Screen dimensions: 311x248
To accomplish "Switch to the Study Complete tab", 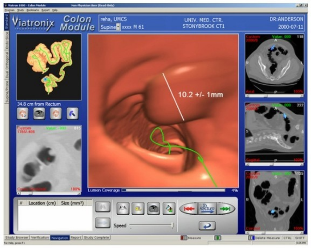I will click(96, 238).
